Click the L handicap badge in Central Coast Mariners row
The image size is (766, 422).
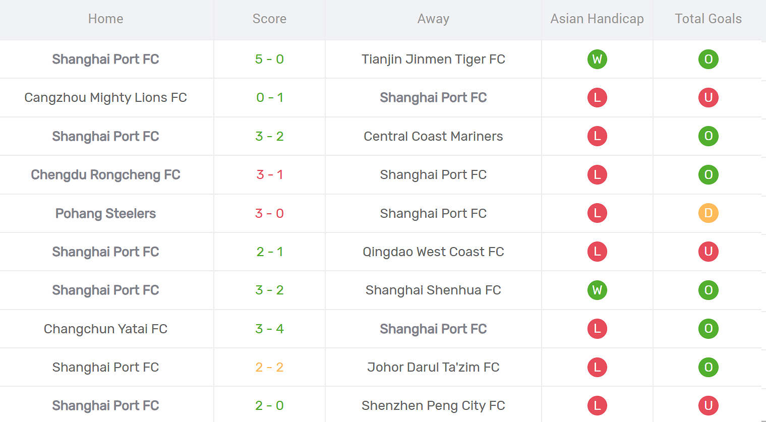(x=597, y=136)
